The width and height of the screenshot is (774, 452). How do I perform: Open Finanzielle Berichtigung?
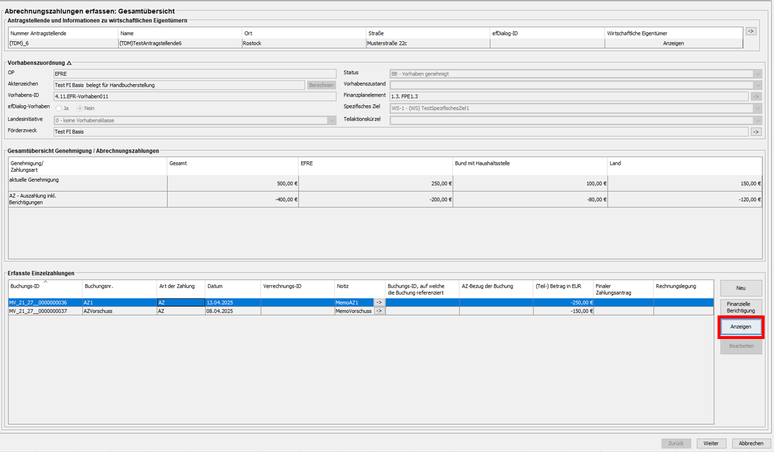pos(740,307)
